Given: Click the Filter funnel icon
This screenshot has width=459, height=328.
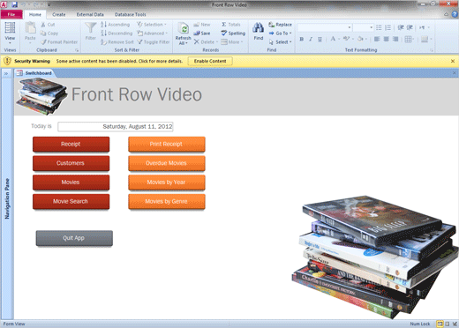Looking at the screenshot, I should pos(90,28).
